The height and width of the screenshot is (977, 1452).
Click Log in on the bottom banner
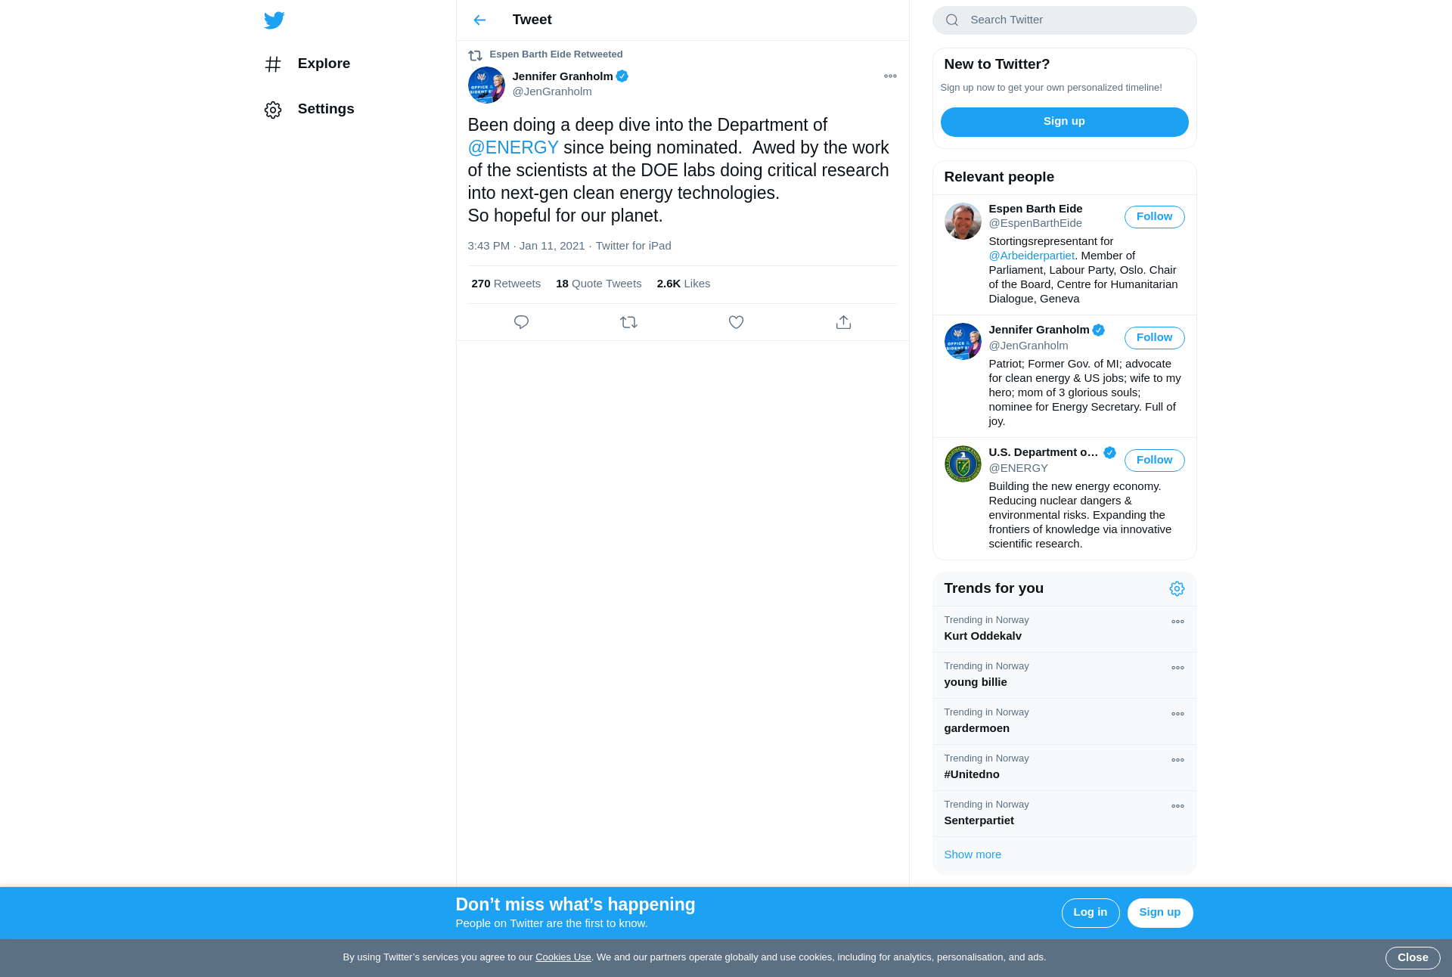[x=1090, y=913]
